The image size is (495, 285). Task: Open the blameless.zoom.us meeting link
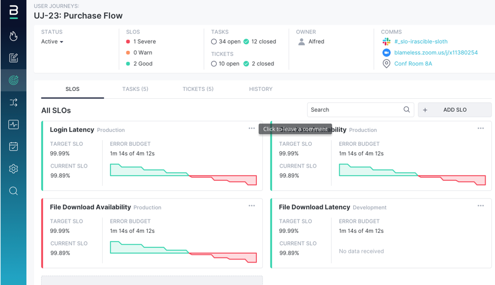click(x=436, y=53)
